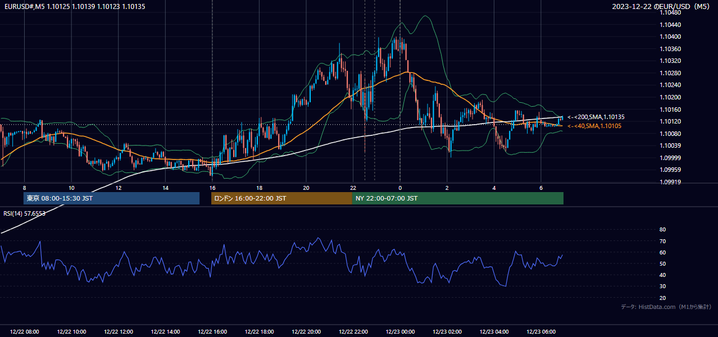718x337 pixels.
Task: Click the bottom date label 12/22 16:00
Action: 212,332
